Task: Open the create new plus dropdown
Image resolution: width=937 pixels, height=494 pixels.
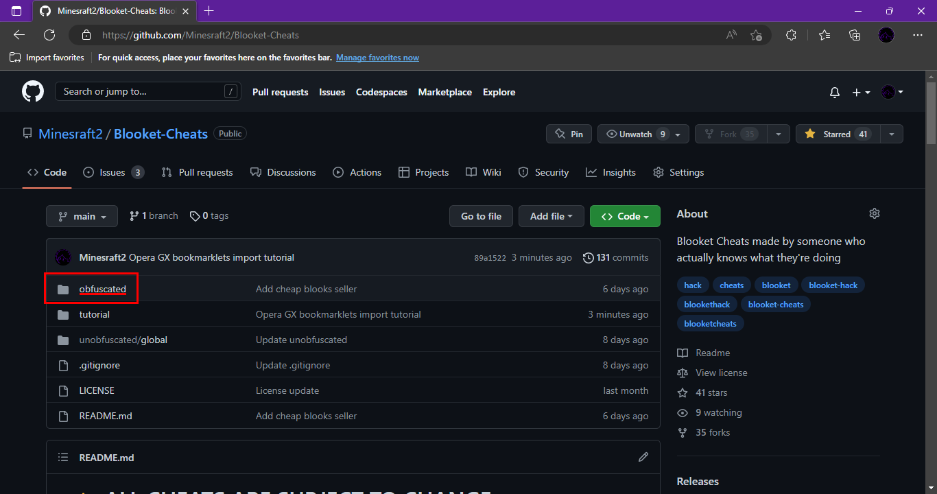Action: pos(861,92)
